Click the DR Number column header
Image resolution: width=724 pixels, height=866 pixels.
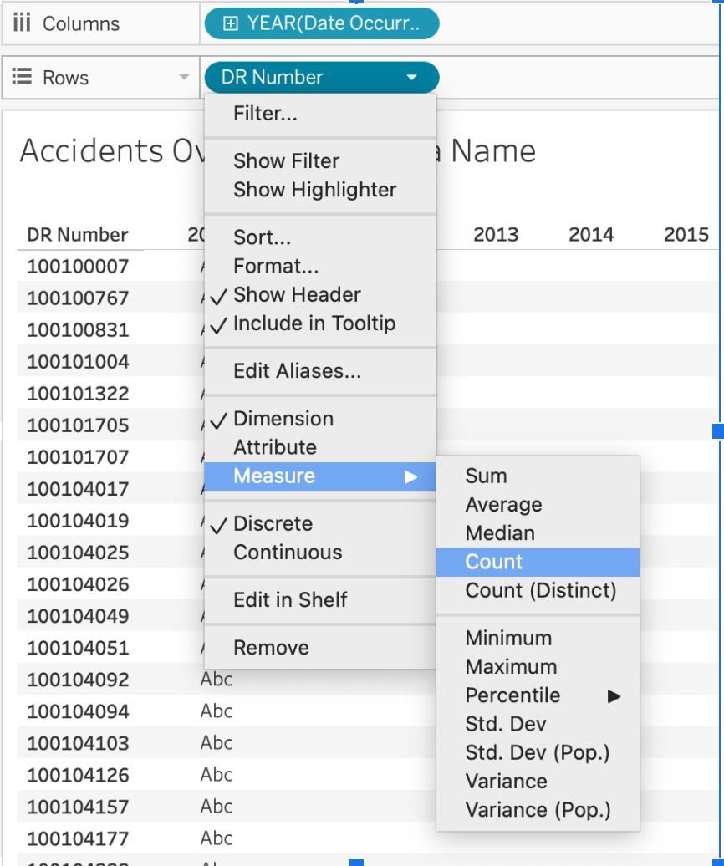(x=77, y=235)
